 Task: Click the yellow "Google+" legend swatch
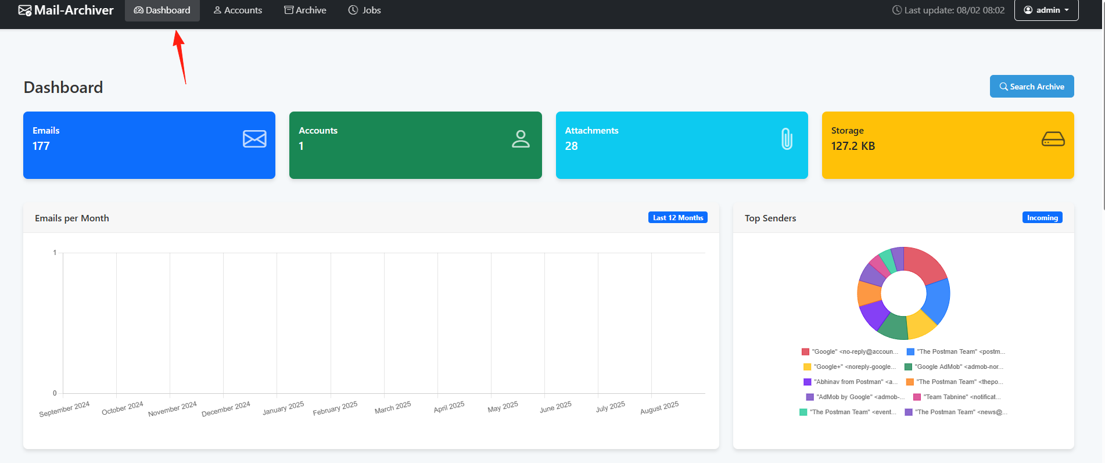tap(807, 367)
